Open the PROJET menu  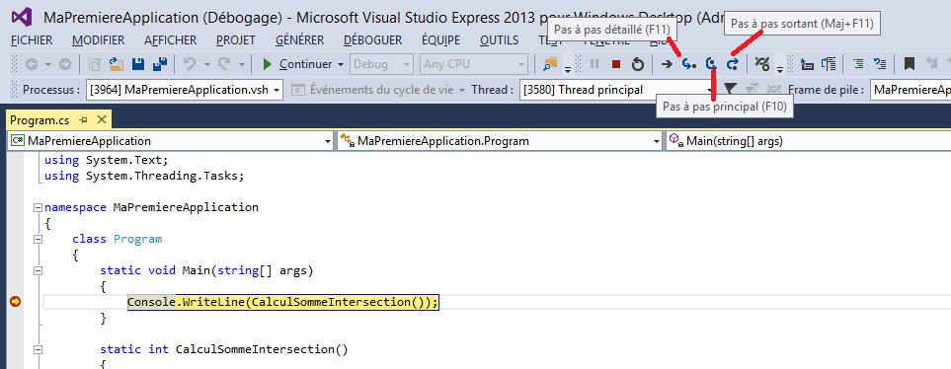tap(236, 40)
